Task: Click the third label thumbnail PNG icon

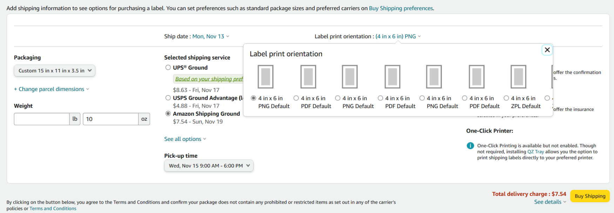Action: coord(350,77)
